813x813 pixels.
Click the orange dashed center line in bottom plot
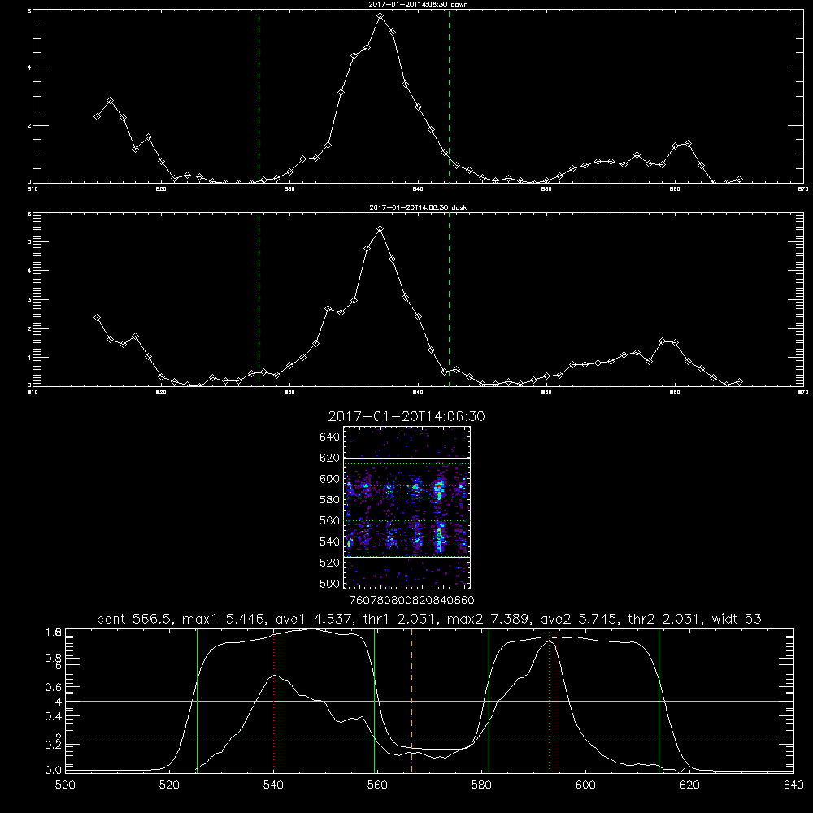(411, 700)
